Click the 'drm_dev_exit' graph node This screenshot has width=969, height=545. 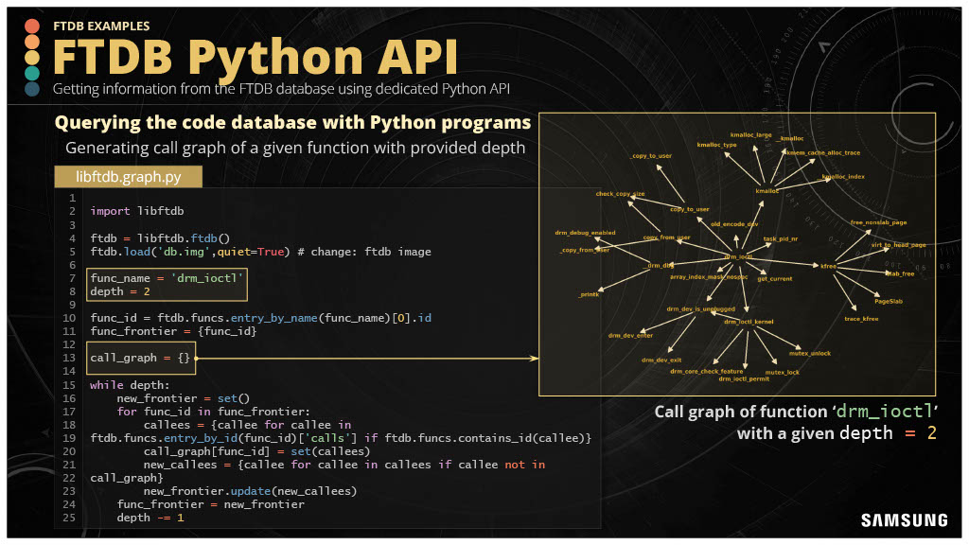(x=661, y=360)
